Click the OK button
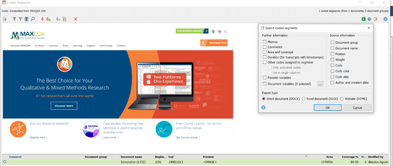393x166 pixels. point(328,108)
